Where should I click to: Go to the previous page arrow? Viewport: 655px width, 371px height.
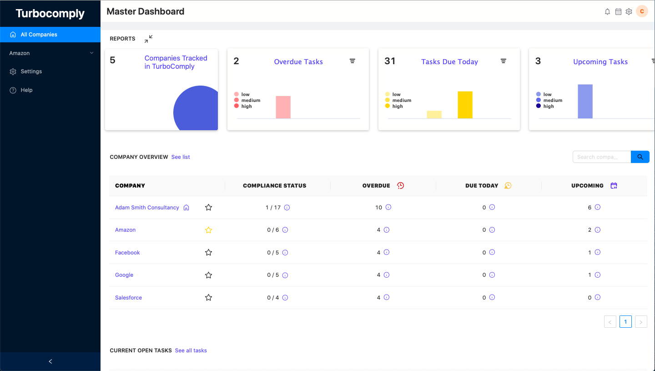click(610, 322)
